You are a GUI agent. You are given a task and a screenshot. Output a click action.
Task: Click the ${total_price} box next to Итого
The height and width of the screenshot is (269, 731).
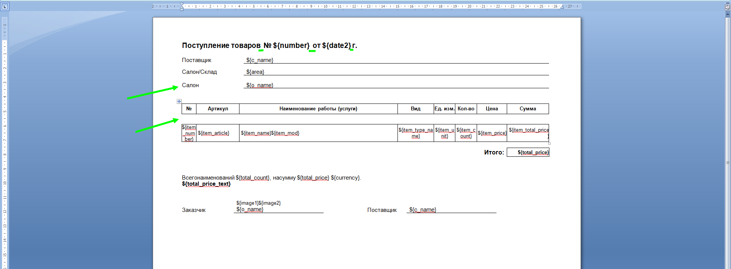(532, 153)
